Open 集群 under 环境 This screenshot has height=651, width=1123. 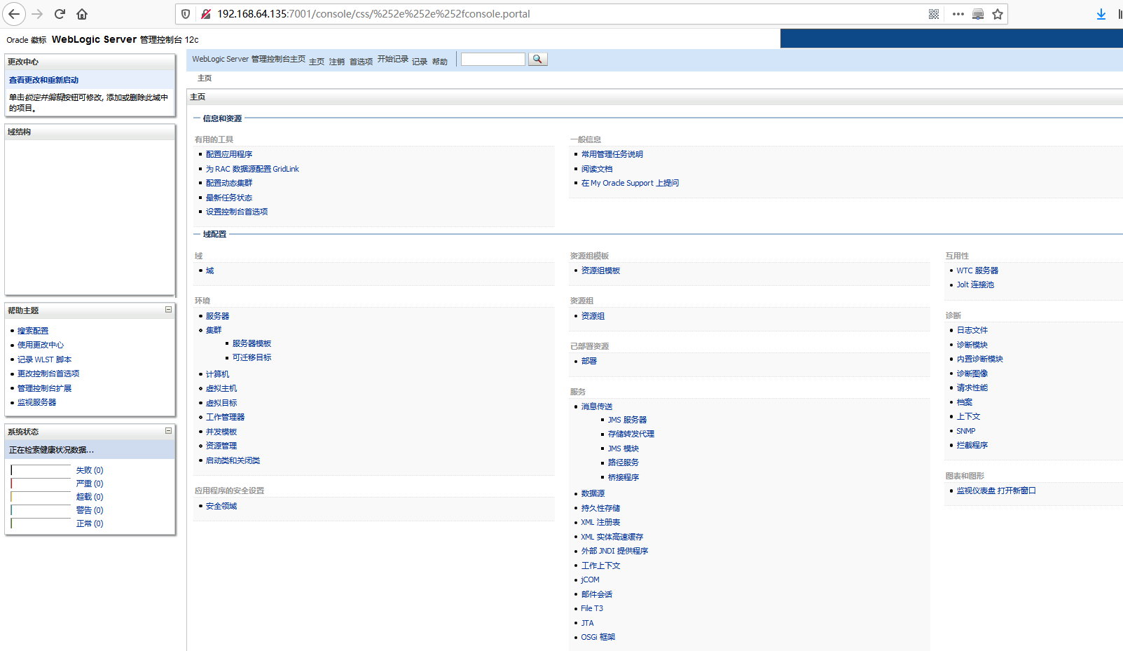pos(214,330)
